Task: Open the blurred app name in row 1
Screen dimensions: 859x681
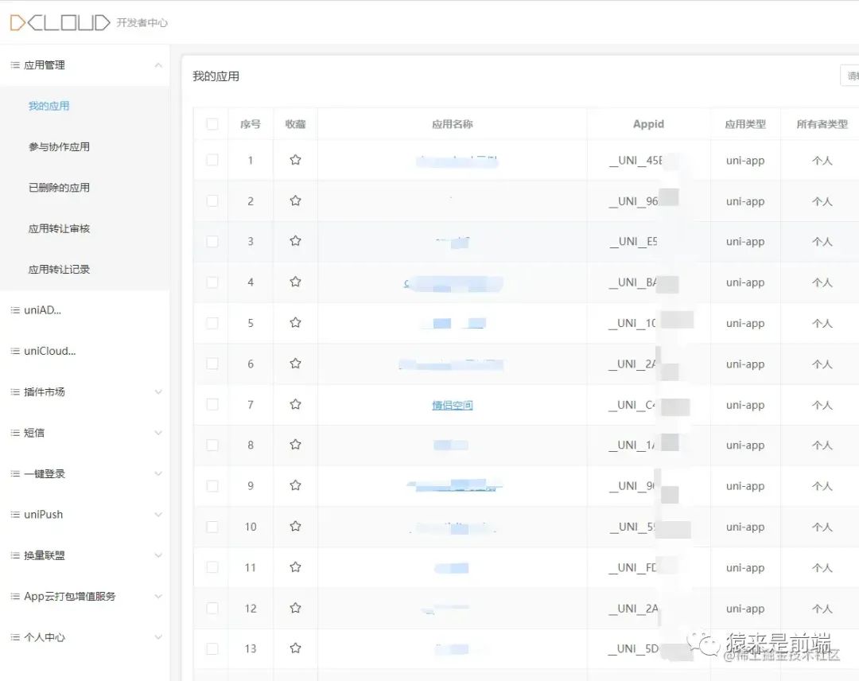Action: [x=457, y=161]
